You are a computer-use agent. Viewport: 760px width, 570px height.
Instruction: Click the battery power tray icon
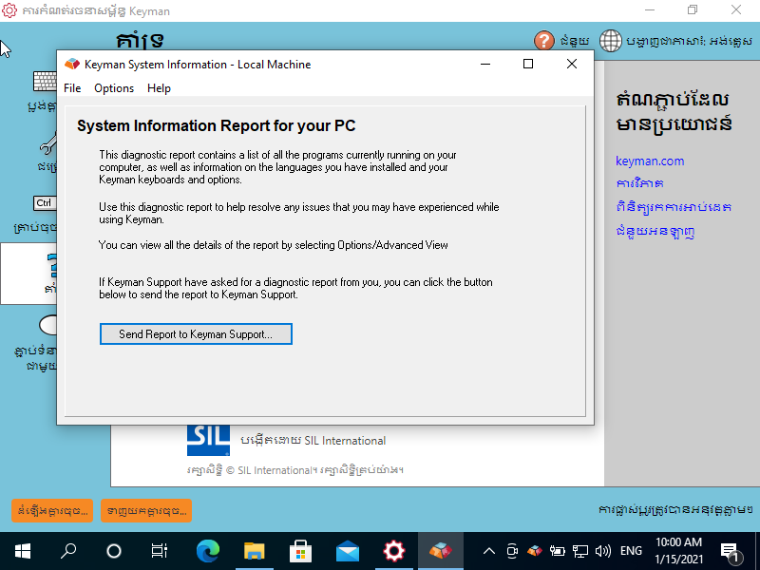click(558, 551)
